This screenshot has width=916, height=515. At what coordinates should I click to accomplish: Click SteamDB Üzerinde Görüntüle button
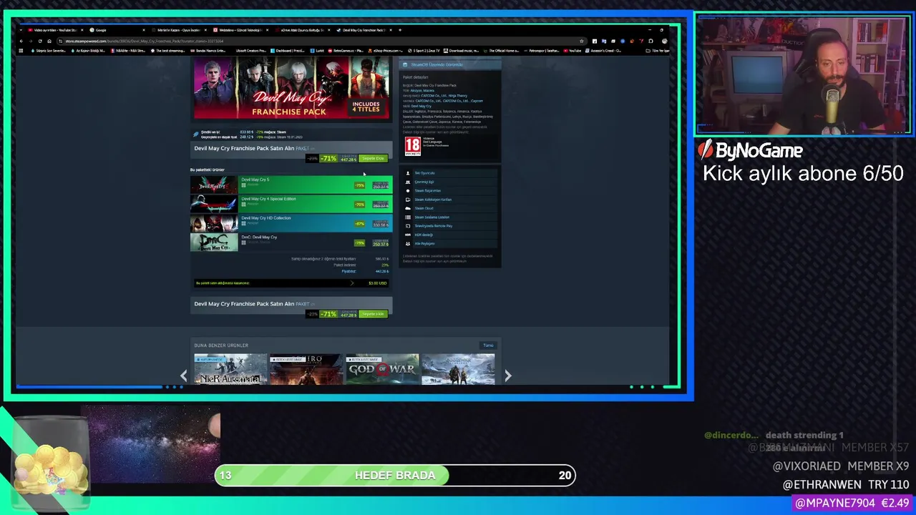[x=449, y=64]
